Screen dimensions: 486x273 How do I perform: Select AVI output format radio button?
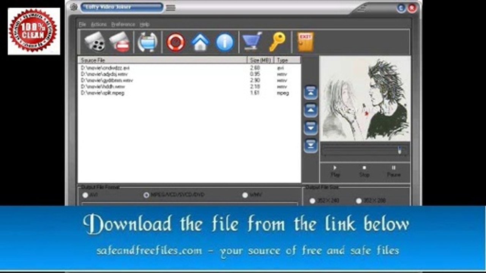(x=85, y=195)
